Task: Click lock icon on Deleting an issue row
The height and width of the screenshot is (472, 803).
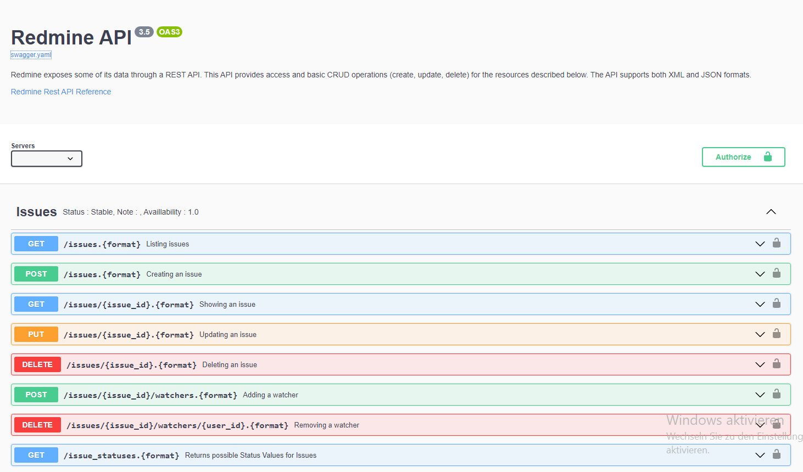Action: pyautogui.click(x=777, y=364)
